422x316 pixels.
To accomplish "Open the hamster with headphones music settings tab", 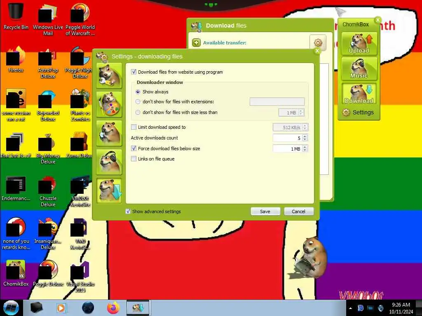I will (109, 162).
